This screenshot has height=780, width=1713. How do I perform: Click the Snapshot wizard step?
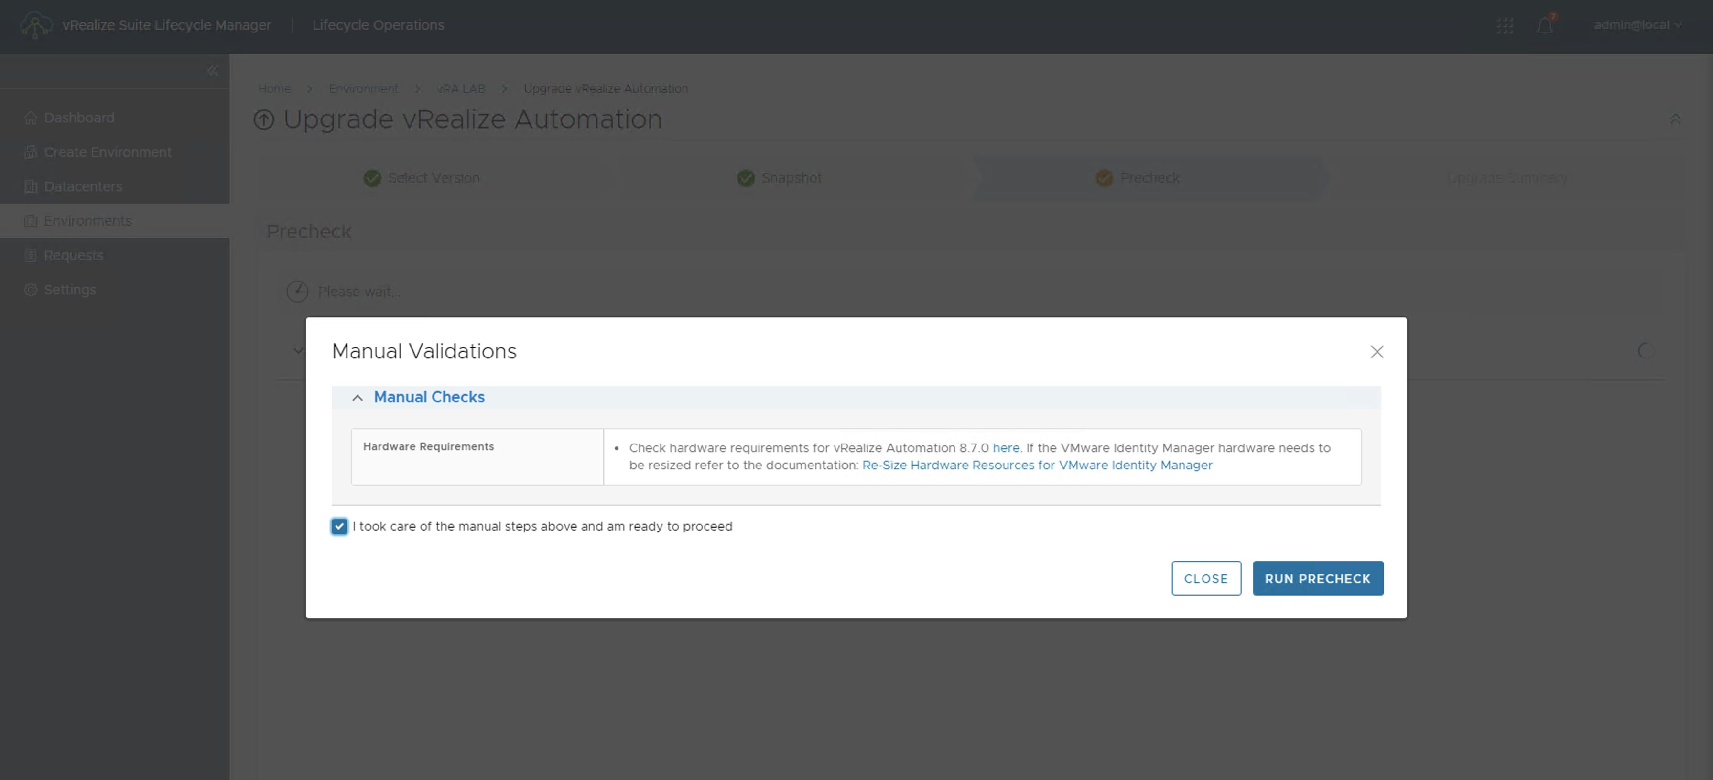[780, 178]
